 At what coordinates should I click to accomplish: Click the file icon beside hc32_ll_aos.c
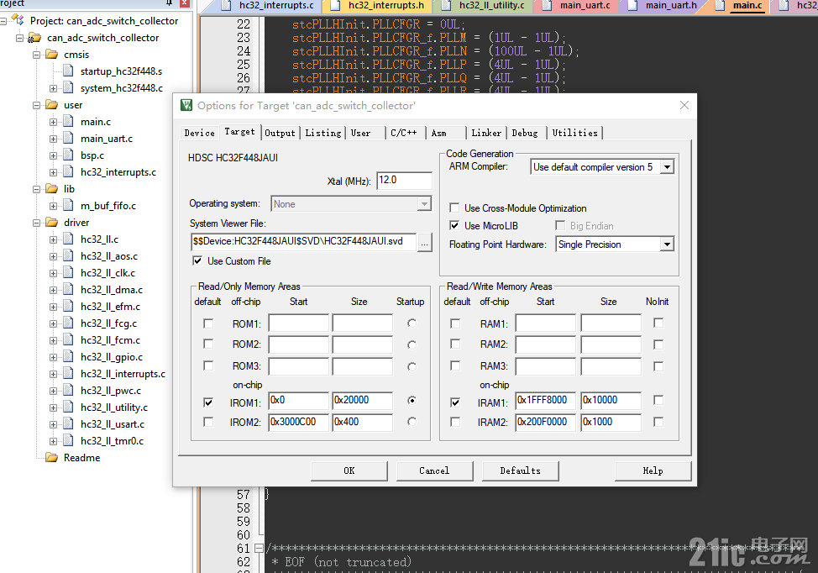68,255
